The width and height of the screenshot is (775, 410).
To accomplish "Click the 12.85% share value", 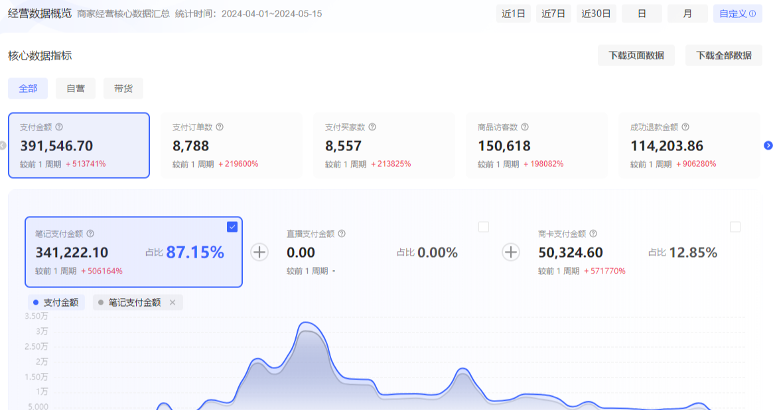I will [x=693, y=252].
